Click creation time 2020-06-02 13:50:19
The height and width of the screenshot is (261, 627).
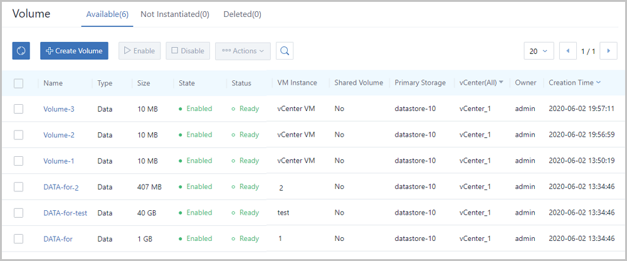(x=581, y=161)
